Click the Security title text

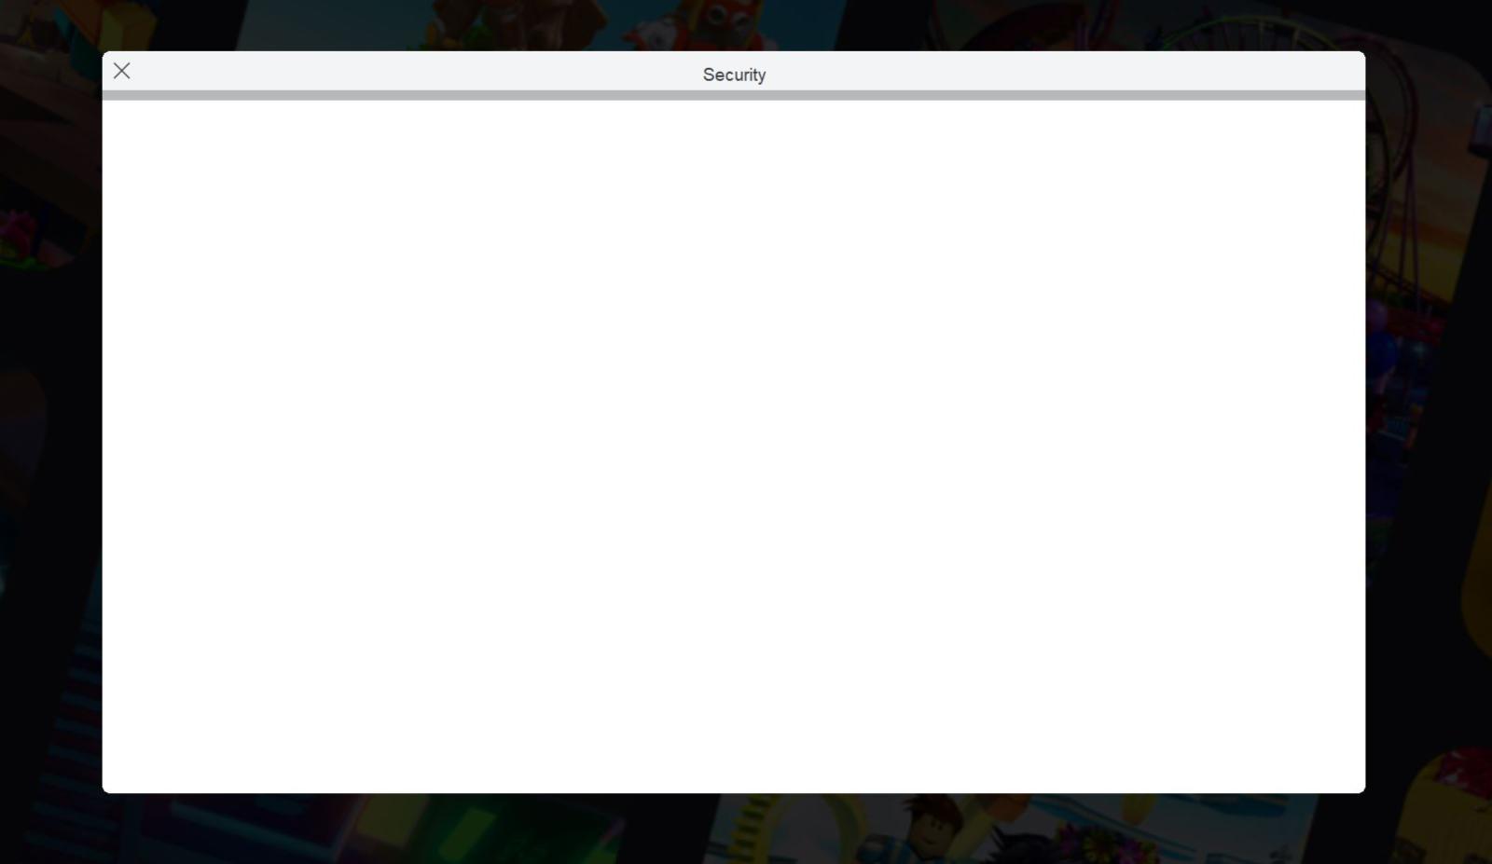(x=734, y=75)
